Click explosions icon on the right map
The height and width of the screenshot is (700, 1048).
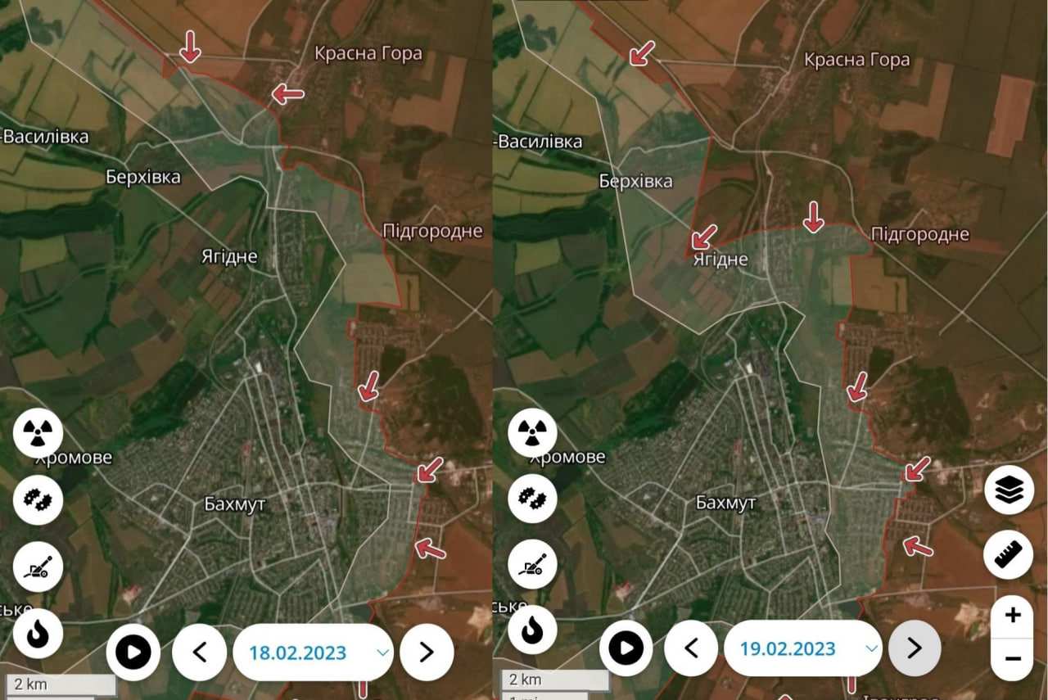[532, 499]
